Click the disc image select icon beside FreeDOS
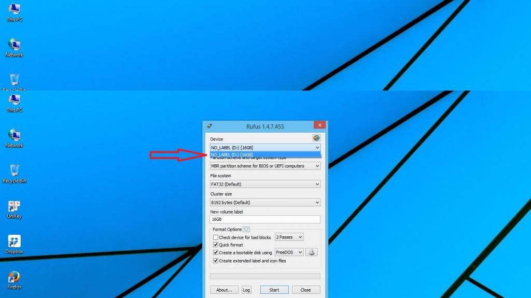The height and width of the screenshot is (298, 531). 312,252
